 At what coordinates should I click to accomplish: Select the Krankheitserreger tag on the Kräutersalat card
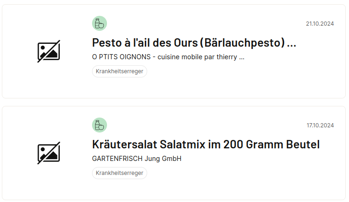120,173
